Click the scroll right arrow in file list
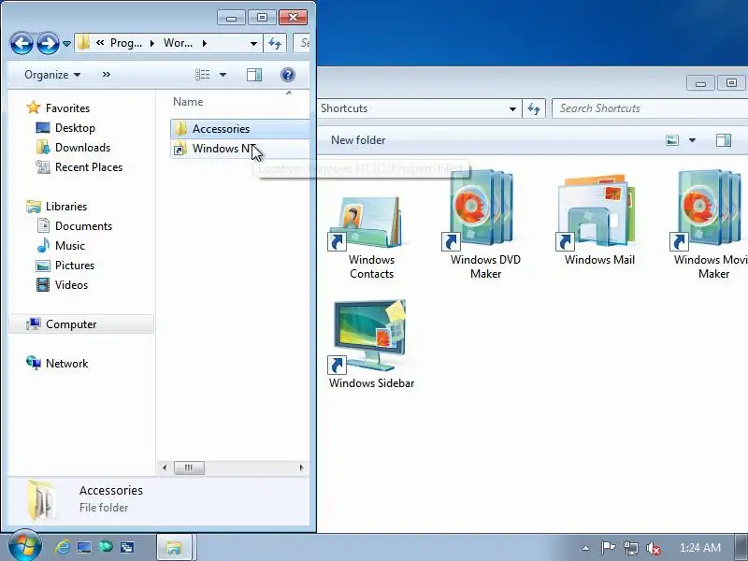This screenshot has width=748, height=561. point(301,467)
